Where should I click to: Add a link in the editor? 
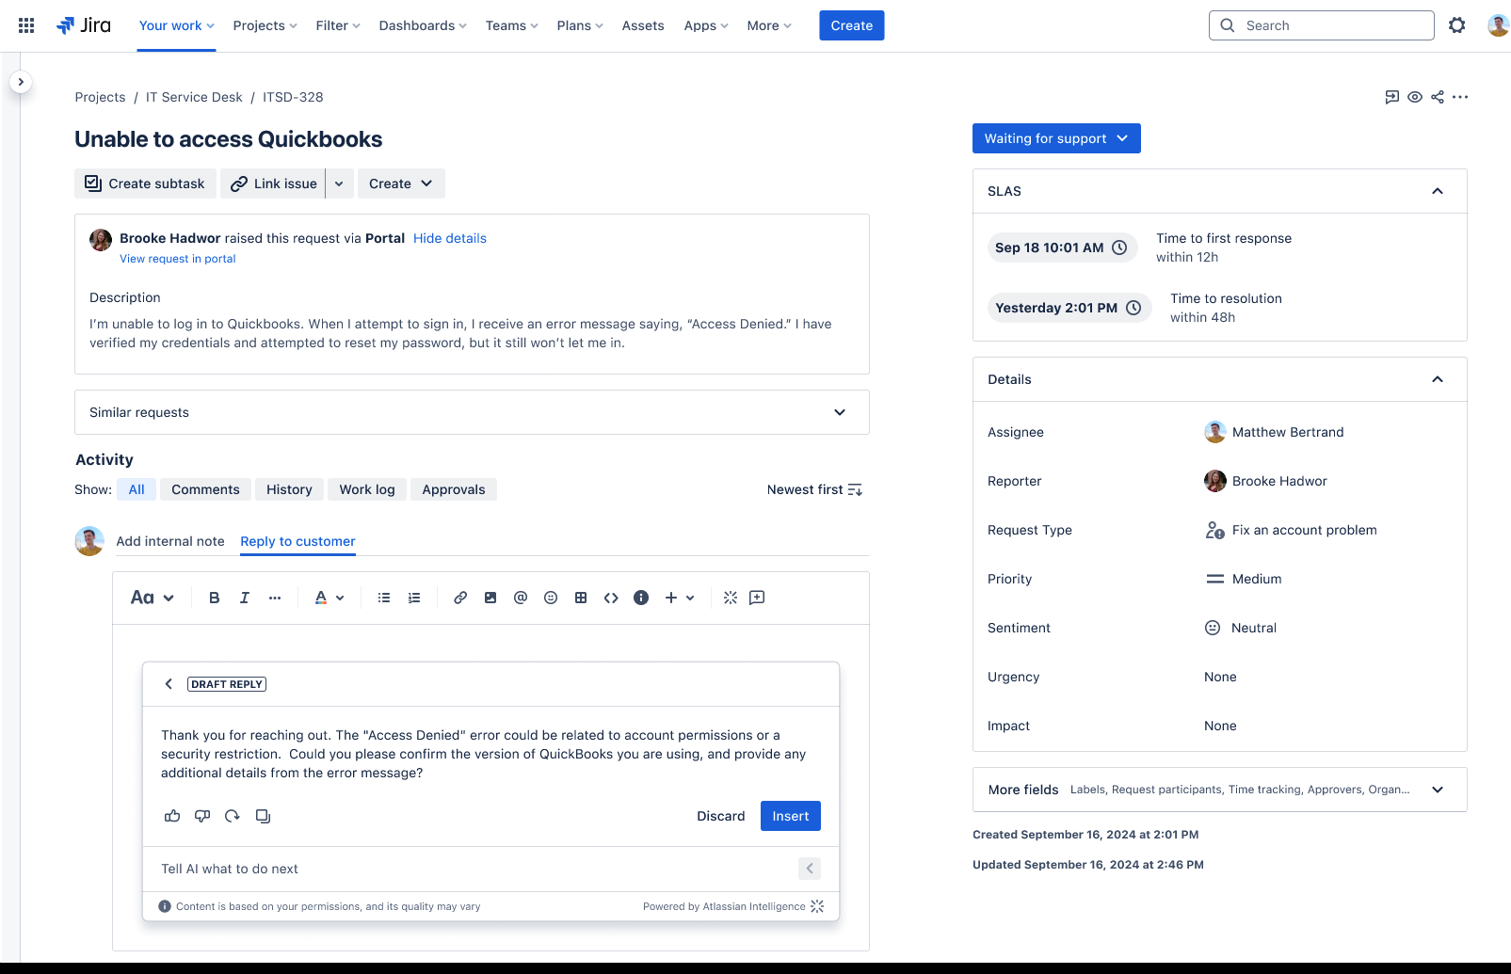(460, 598)
